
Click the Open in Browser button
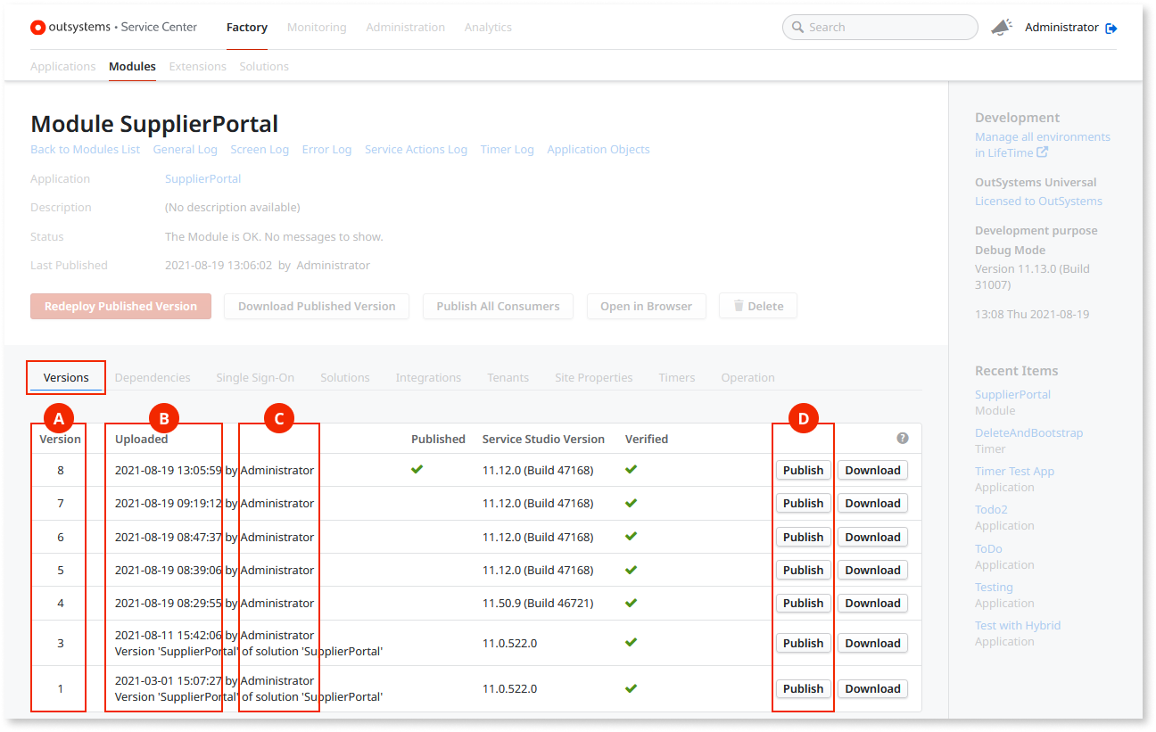pyautogui.click(x=646, y=306)
